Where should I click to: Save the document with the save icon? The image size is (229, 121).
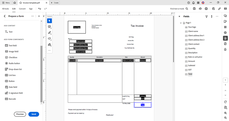click(194, 9)
